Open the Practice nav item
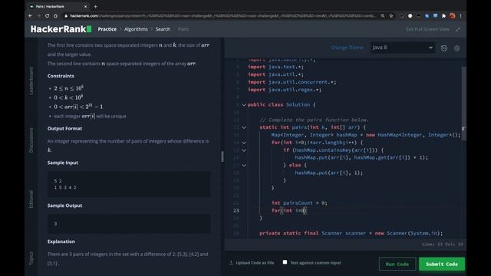 click(x=107, y=29)
